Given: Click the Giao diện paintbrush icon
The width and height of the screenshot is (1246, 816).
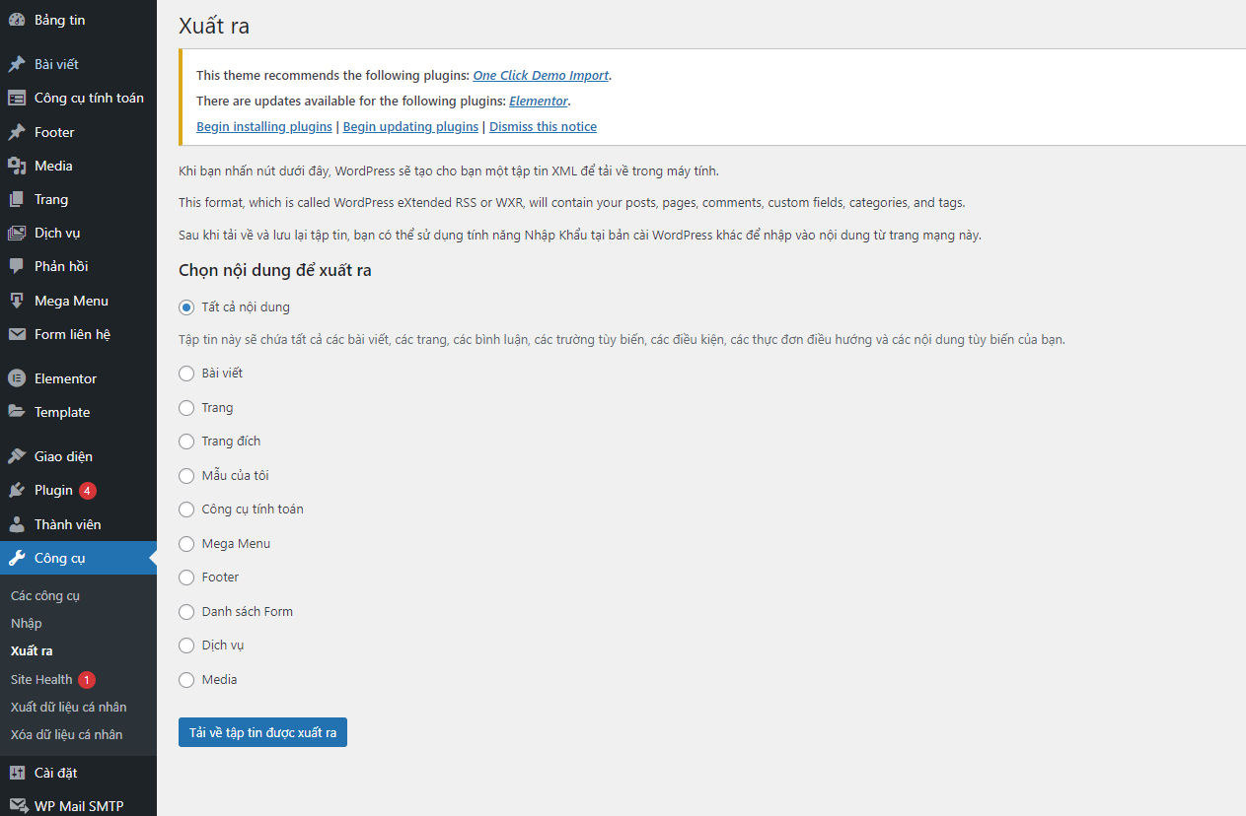Looking at the screenshot, I should point(17,456).
